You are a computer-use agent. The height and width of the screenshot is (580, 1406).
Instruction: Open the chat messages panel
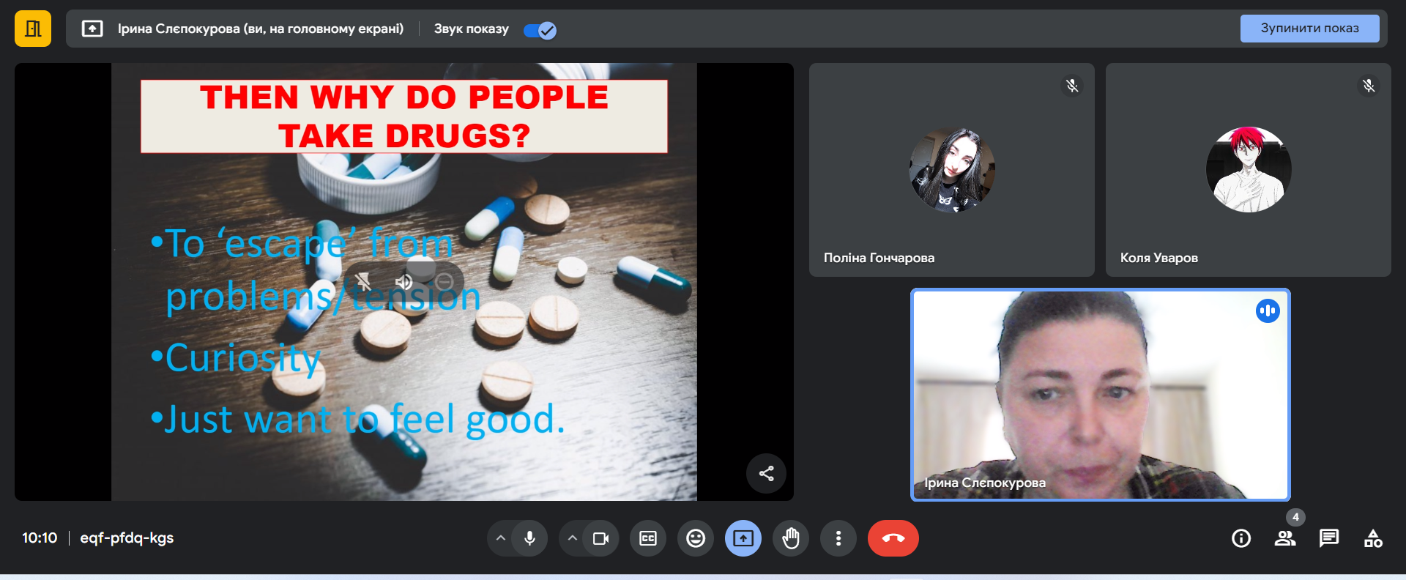(1329, 538)
